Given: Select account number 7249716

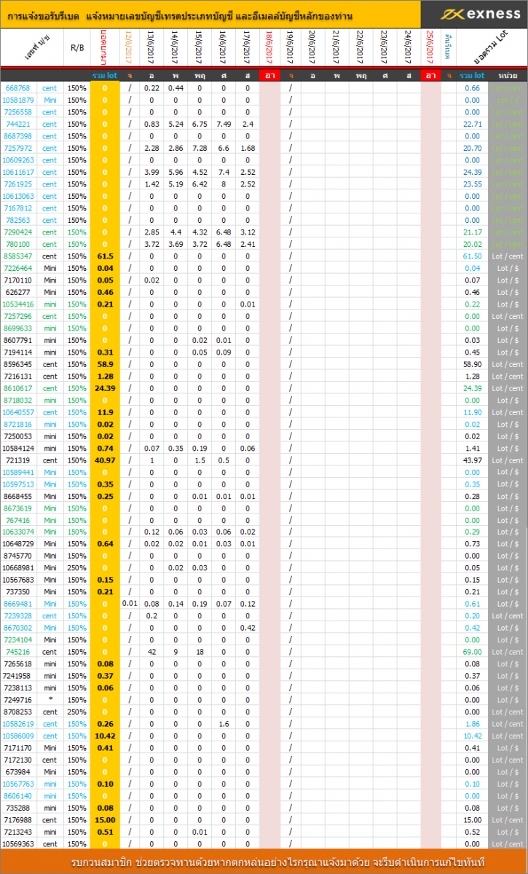Looking at the screenshot, I should tap(17, 700).
